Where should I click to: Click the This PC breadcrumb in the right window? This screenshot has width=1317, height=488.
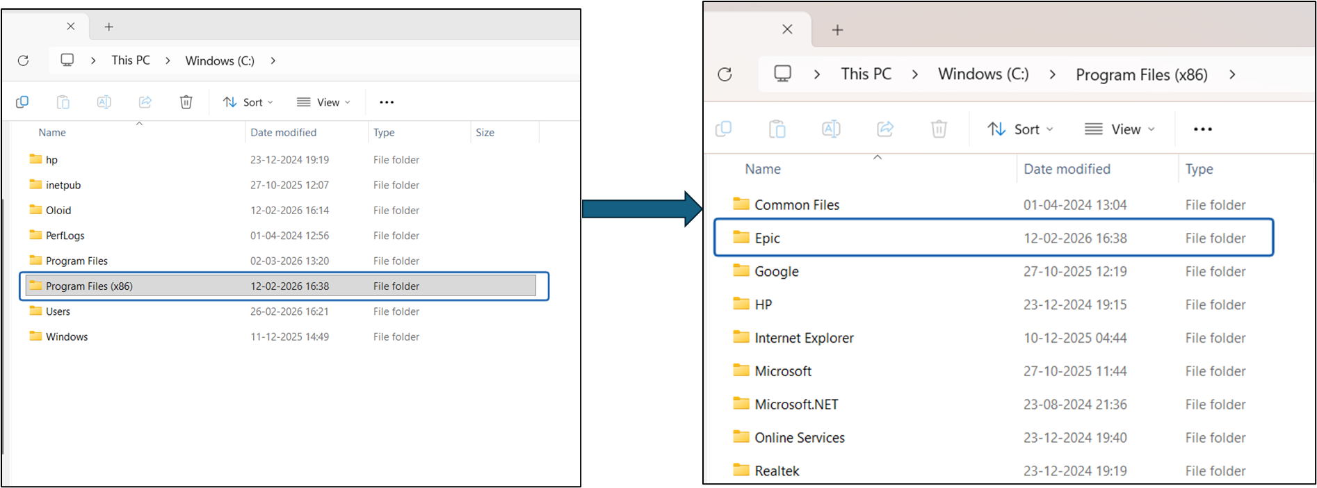pyautogui.click(x=866, y=74)
